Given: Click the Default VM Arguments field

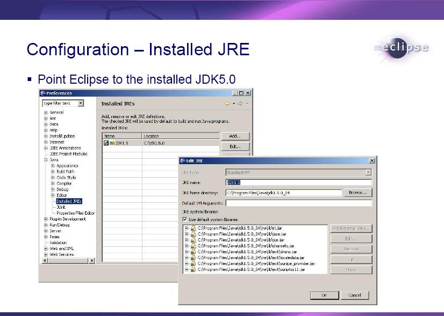Looking at the screenshot, I should [x=299, y=203].
